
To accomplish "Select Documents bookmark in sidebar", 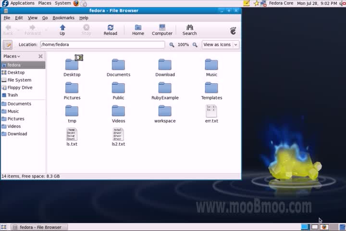I will 23,103.
